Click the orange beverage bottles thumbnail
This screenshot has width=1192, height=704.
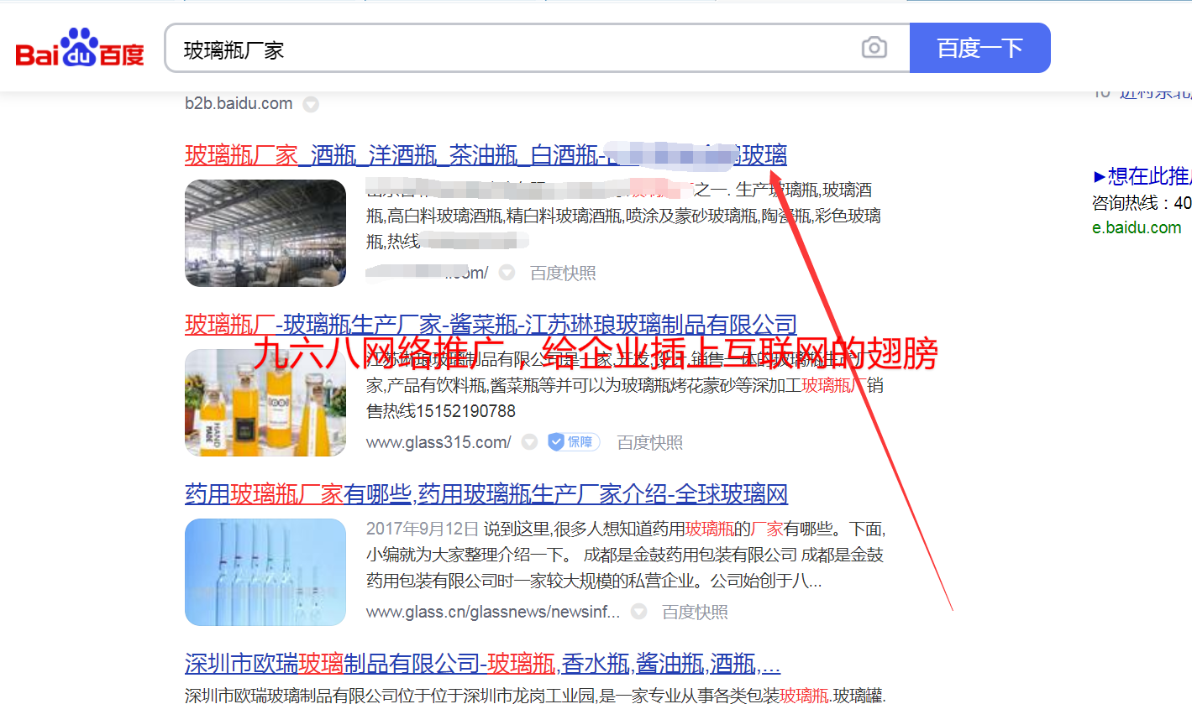pos(265,403)
